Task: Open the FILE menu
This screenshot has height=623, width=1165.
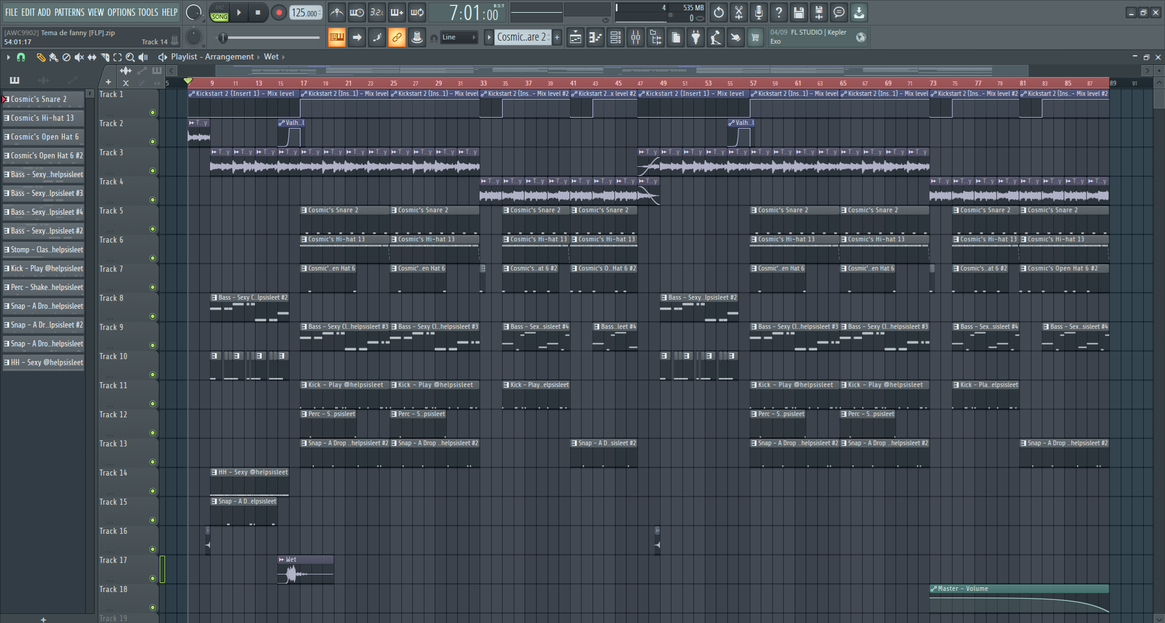Action: click(11, 12)
